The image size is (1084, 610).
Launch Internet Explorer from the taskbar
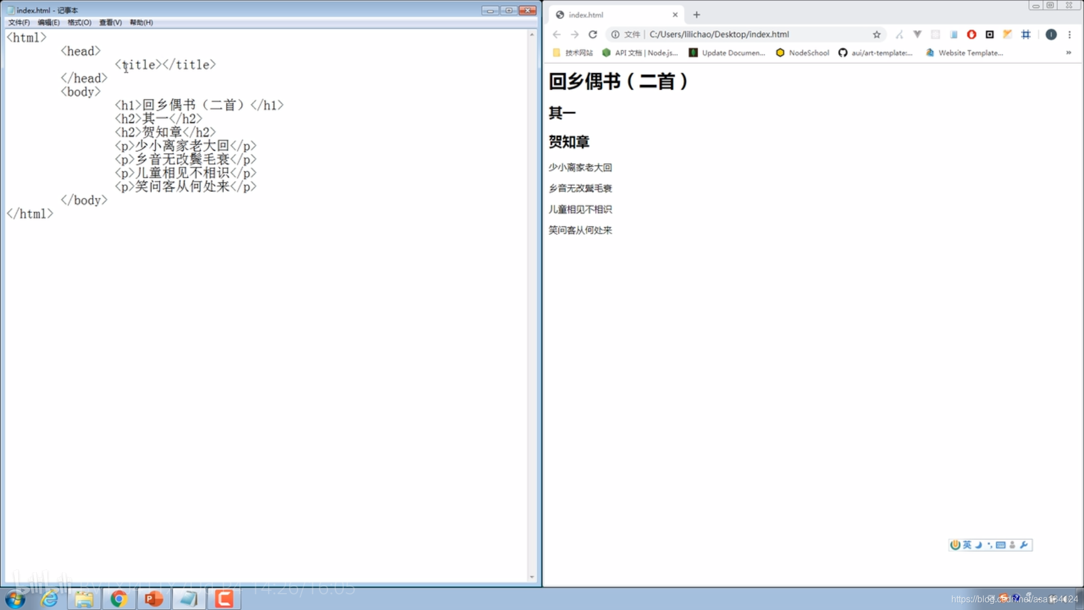[50, 599]
